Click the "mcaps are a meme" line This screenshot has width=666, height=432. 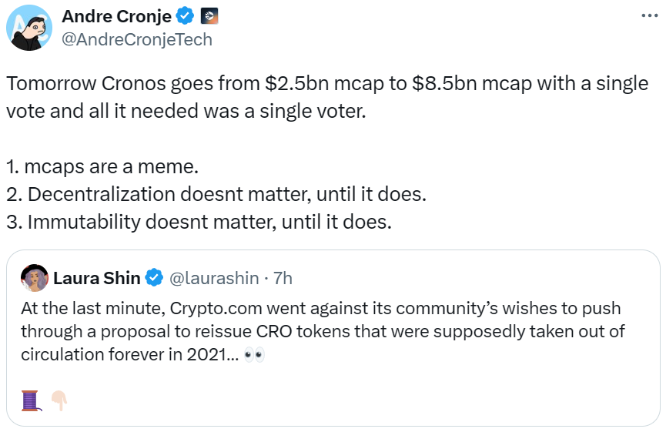point(92,166)
